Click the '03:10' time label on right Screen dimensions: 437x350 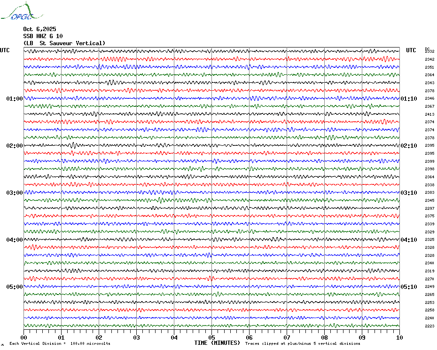tap(409, 193)
